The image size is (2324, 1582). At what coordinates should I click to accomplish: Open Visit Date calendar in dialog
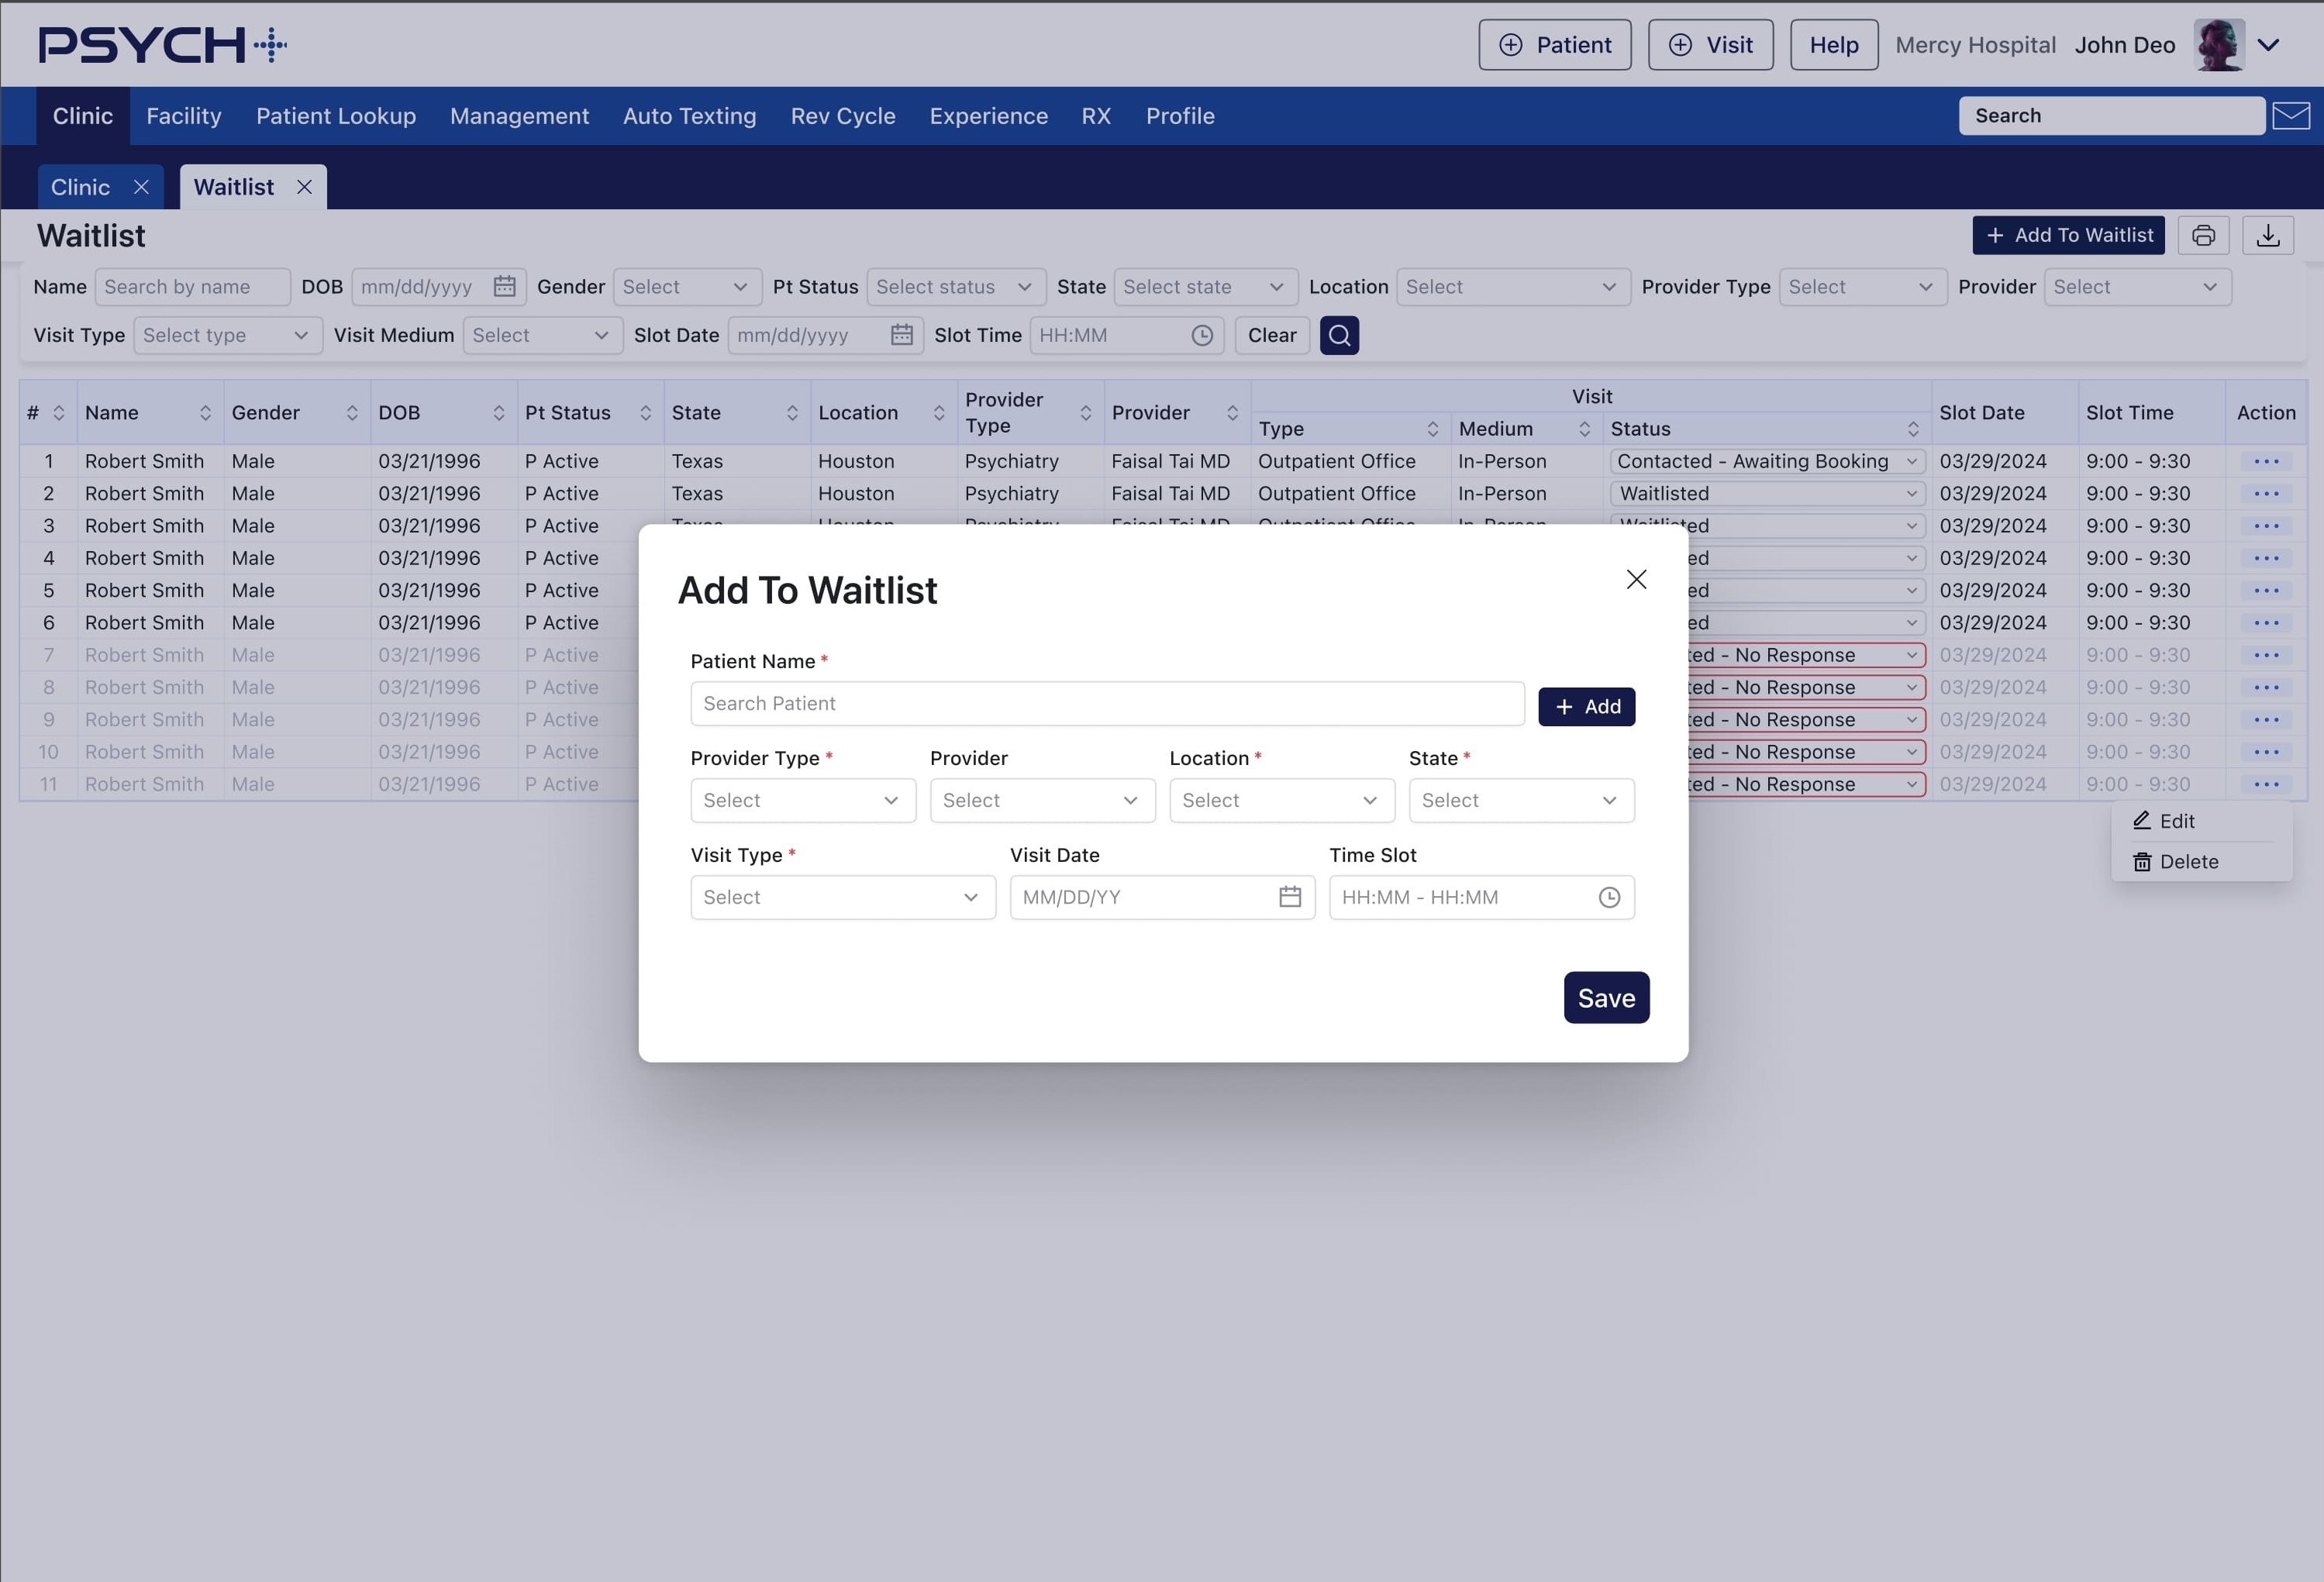1290,897
